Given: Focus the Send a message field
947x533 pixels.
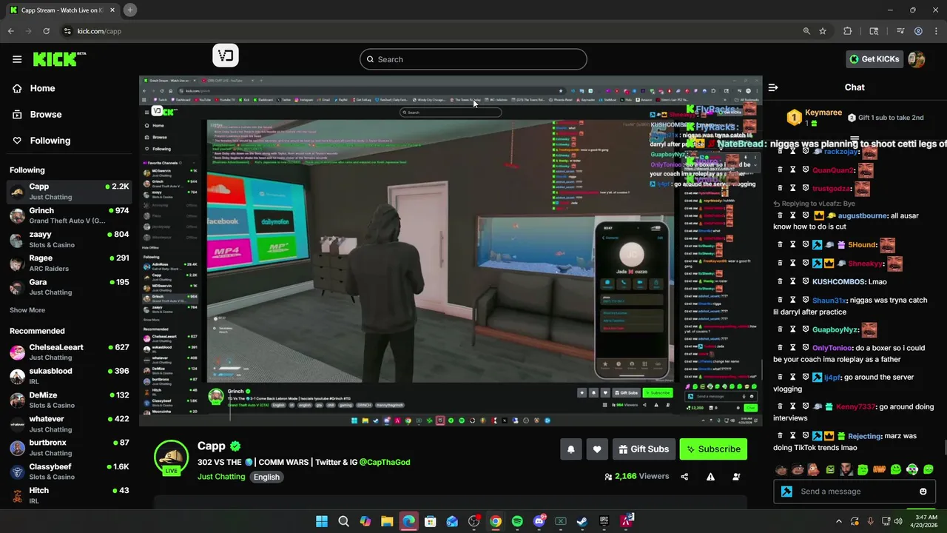Looking at the screenshot, I should point(855,492).
